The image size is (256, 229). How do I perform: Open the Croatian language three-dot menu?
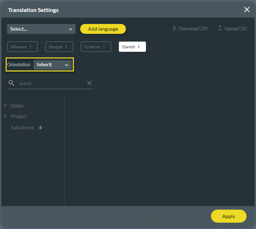104,47
